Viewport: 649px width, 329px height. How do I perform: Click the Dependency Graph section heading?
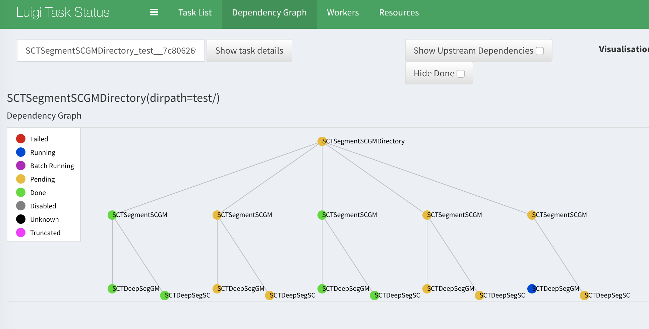point(44,116)
